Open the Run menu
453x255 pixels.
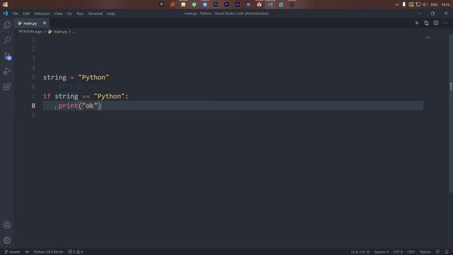tap(80, 13)
